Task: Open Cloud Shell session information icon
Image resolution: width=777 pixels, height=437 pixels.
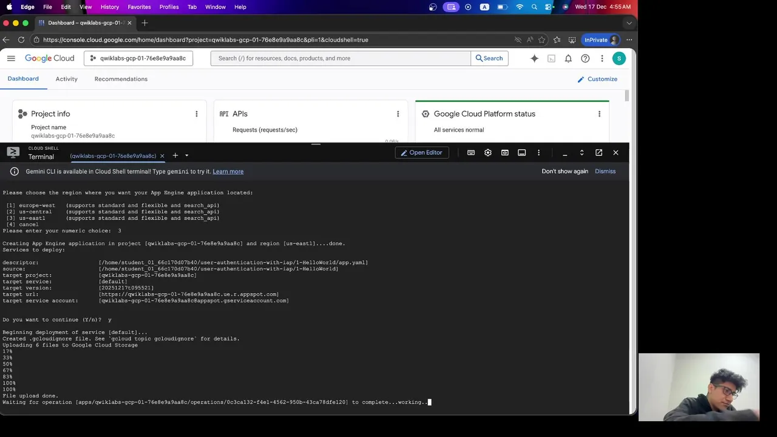Action: (x=521, y=152)
